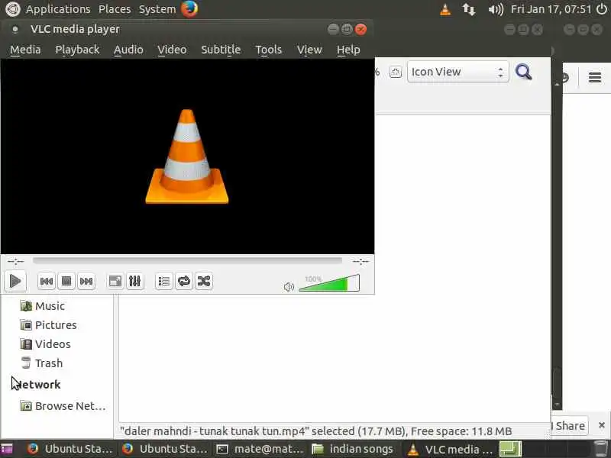The image size is (611, 458).
Task: Open the Help menu in VLC
Action: click(x=348, y=50)
